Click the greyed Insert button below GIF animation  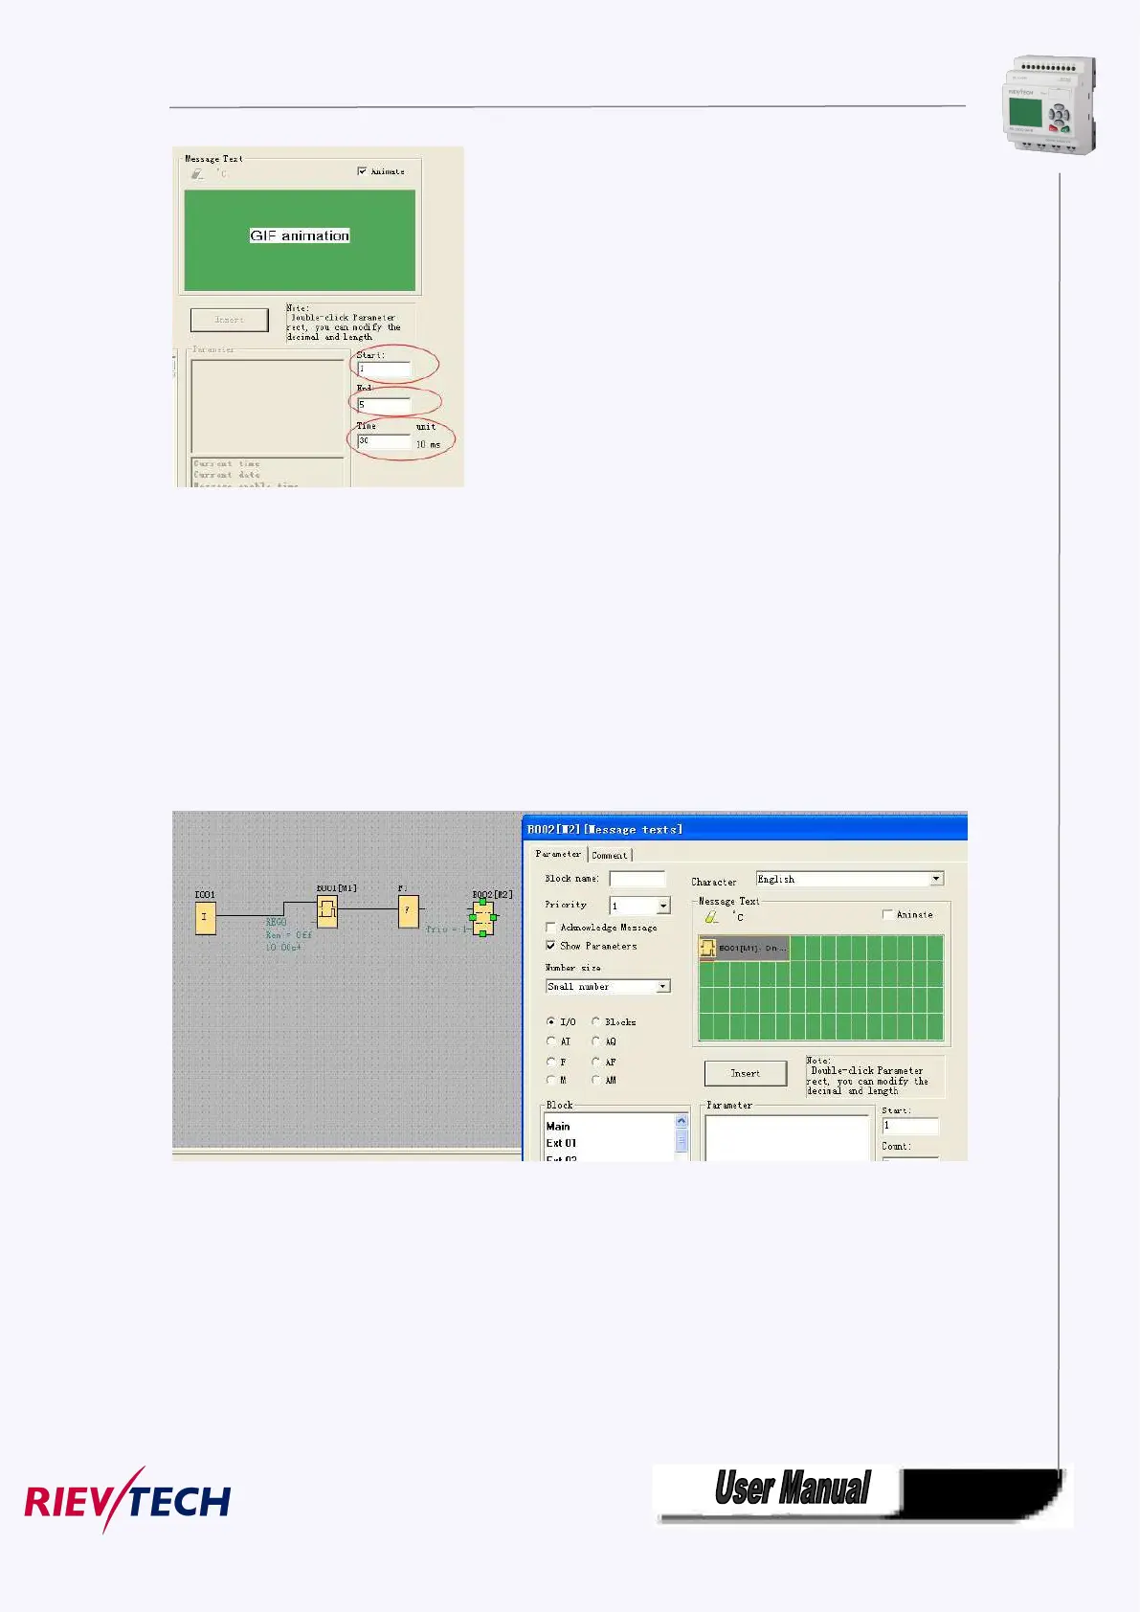click(x=229, y=320)
